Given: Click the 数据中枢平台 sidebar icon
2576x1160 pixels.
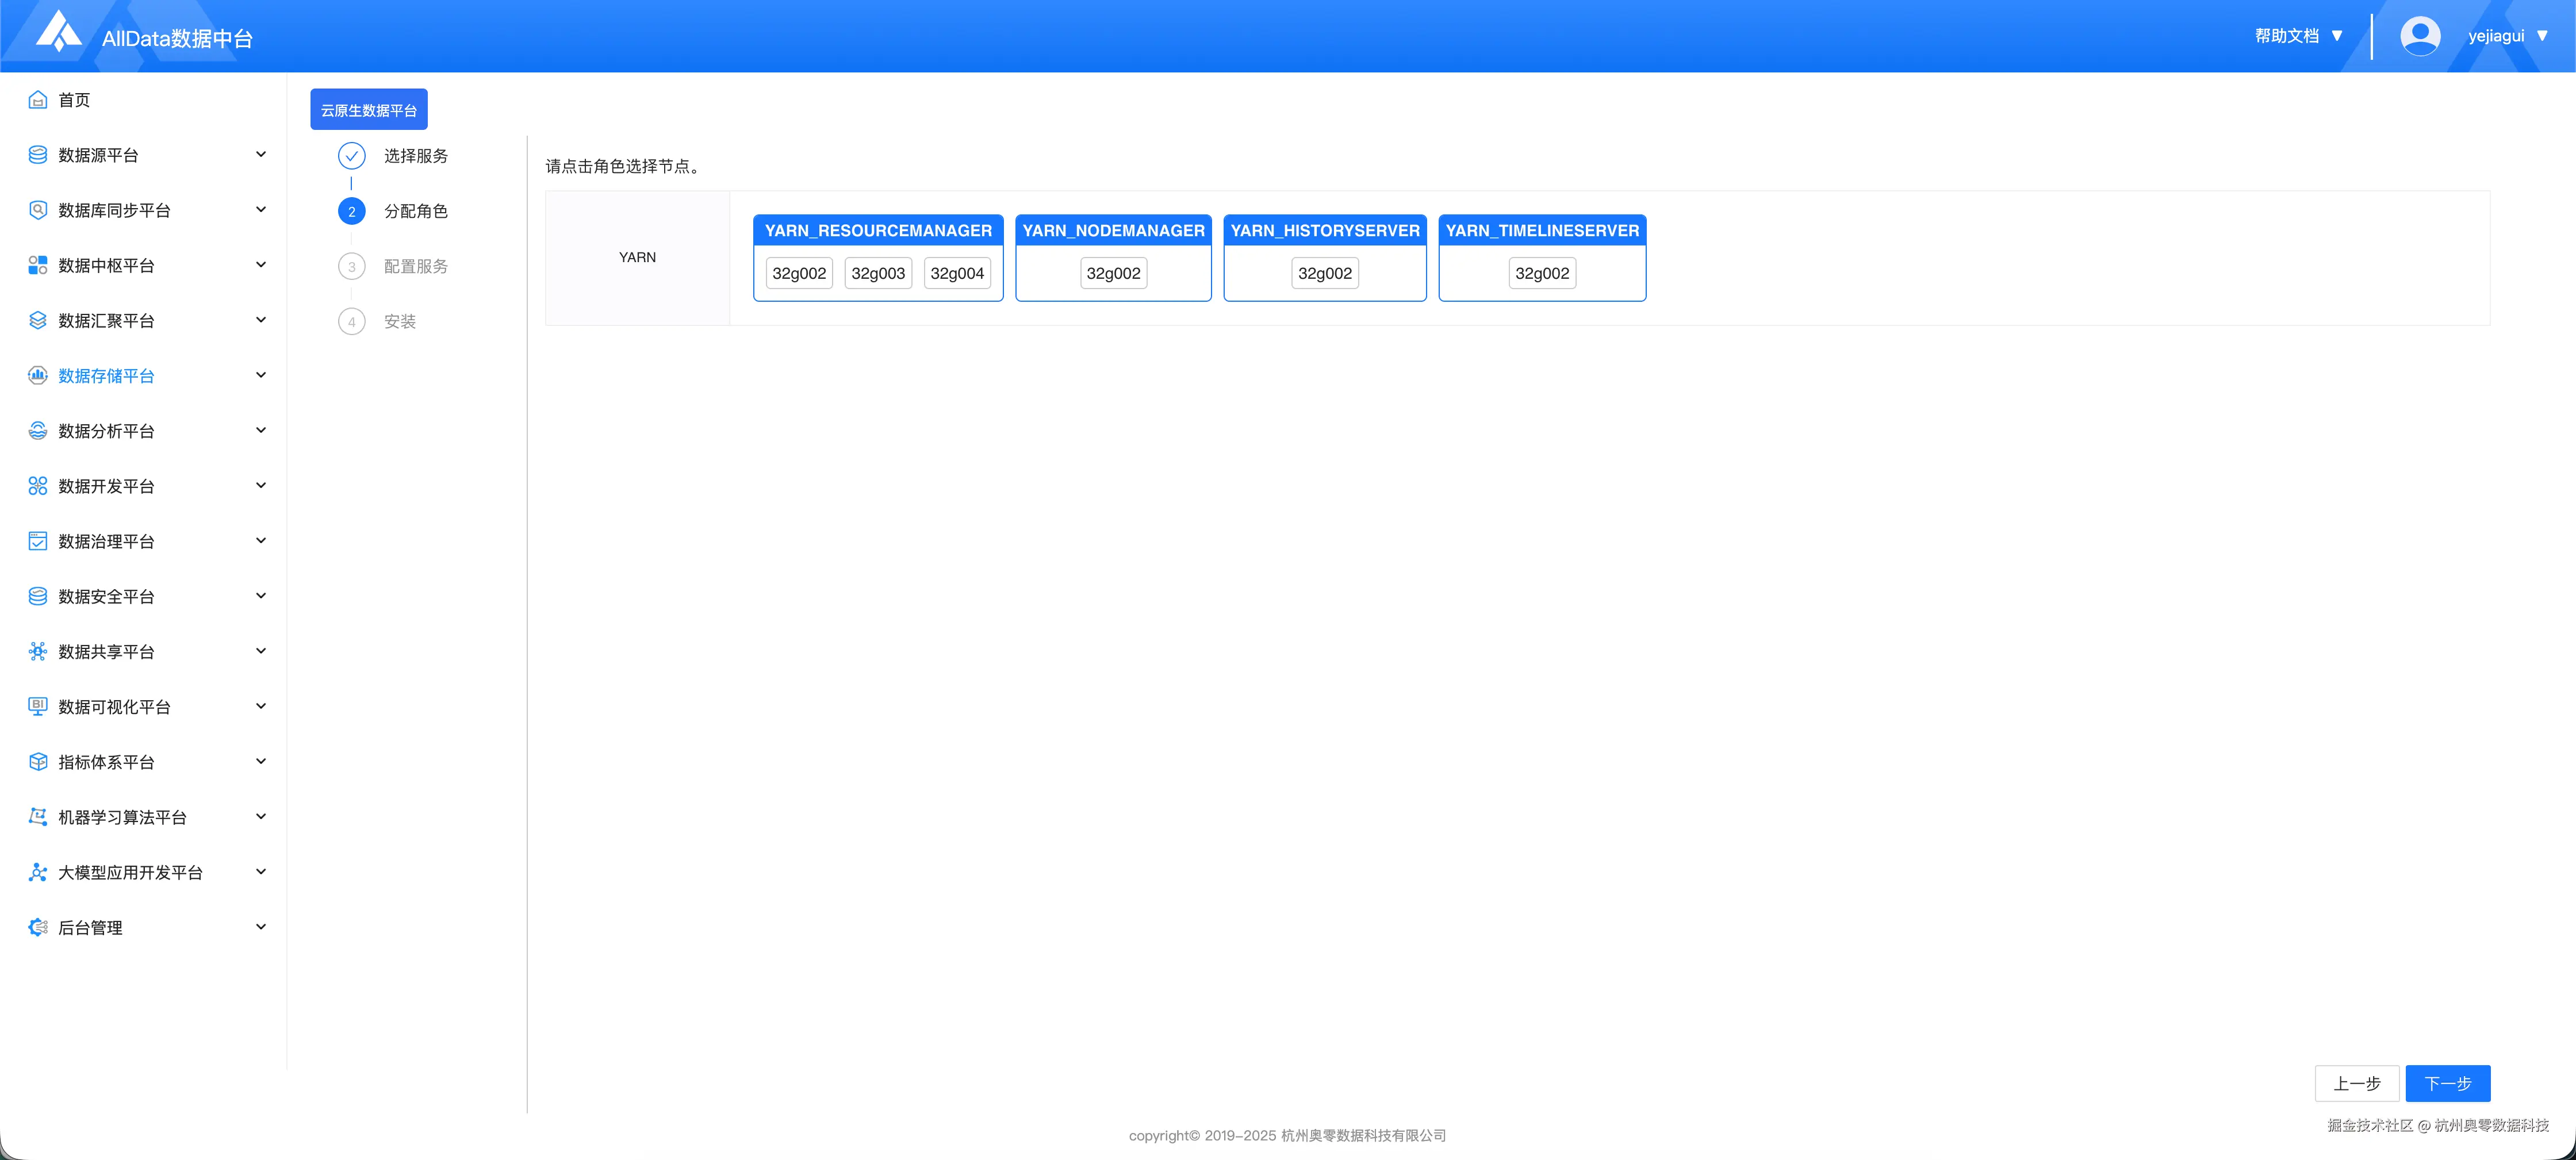Looking at the screenshot, I should (x=38, y=265).
